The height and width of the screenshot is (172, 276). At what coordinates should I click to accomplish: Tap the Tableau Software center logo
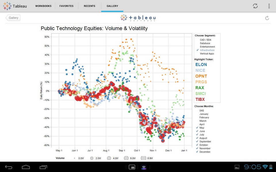point(138,18)
